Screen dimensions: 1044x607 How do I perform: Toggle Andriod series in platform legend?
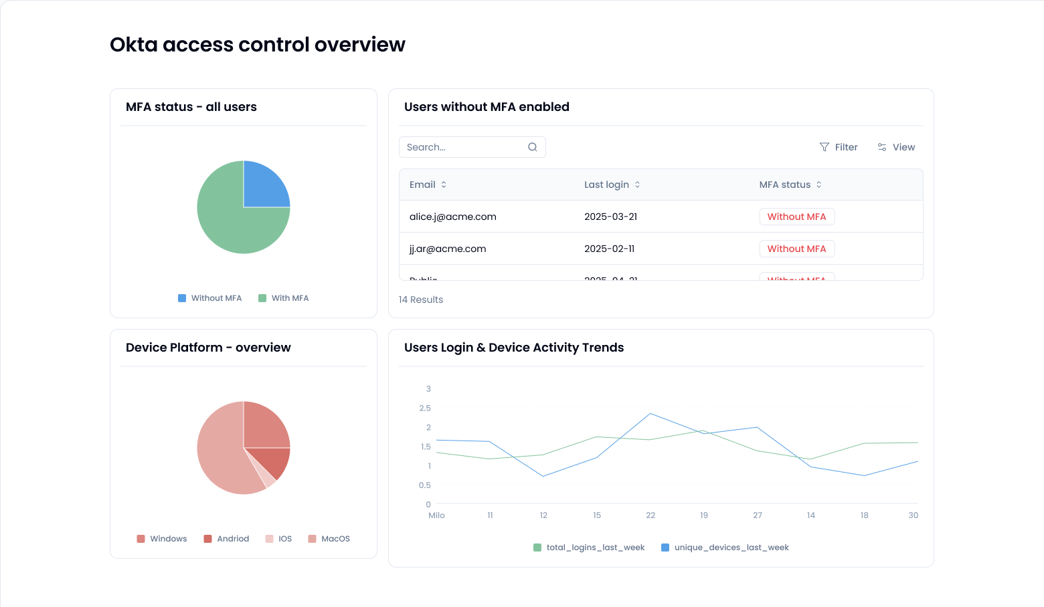226,539
